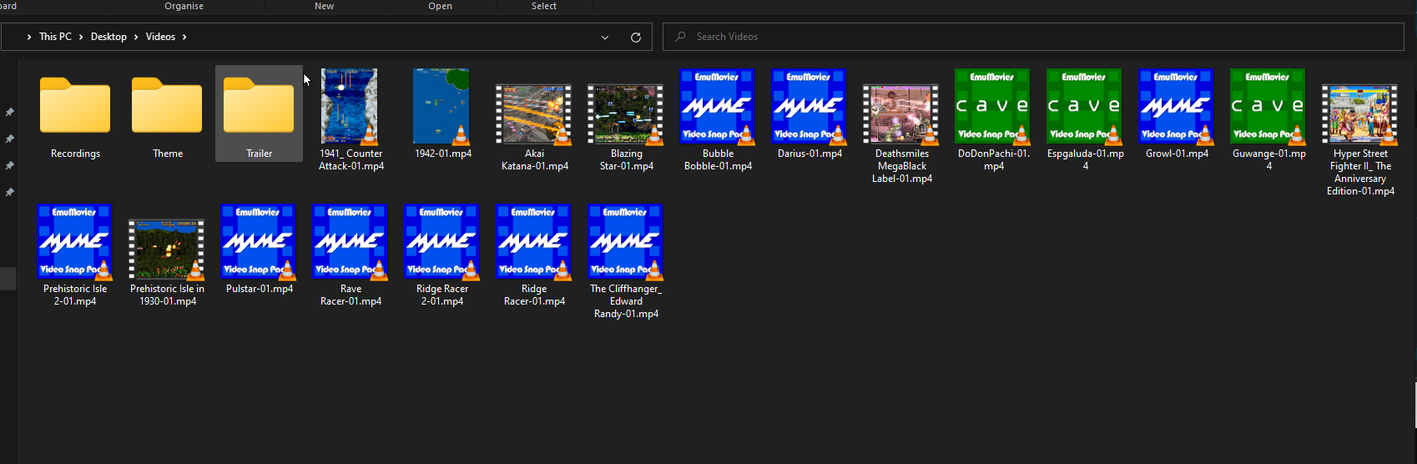The height and width of the screenshot is (464, 1417).
Task: Click the Recordings folder name label
Action: pyautogui.click(x=75, y=154)
